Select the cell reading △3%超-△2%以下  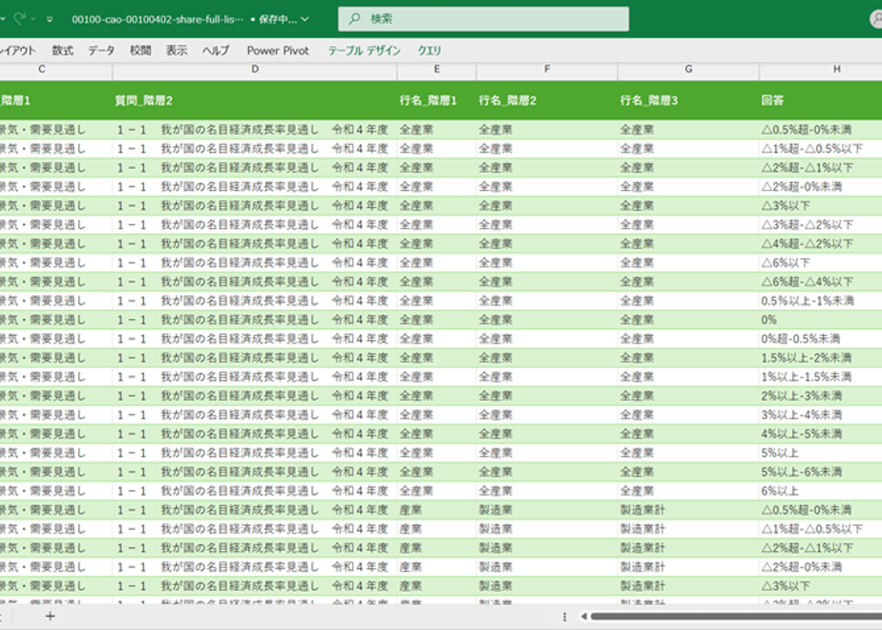pyautogui.click(x=821, y=225)
